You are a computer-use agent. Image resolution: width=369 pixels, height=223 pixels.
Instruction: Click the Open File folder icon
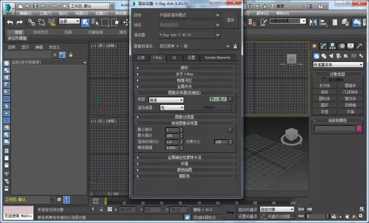click(28, 6)
